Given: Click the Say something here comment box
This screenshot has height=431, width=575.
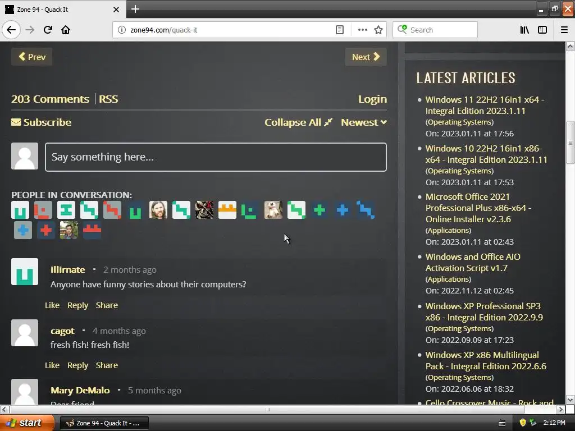Looking at the screenshot, I should pyautogui.click(x=216, y=157).
